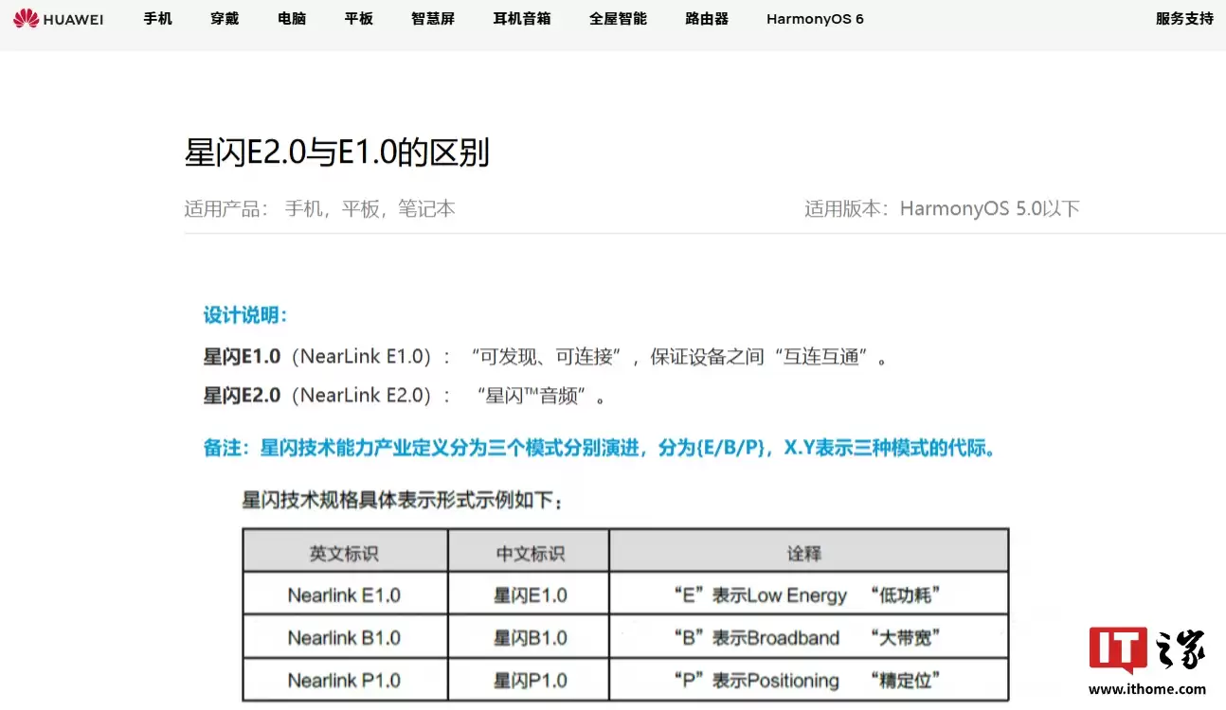Click the 适用版本 HarmonyOS 5.0以下 text
1226x710 pixels.
(942, 208)
